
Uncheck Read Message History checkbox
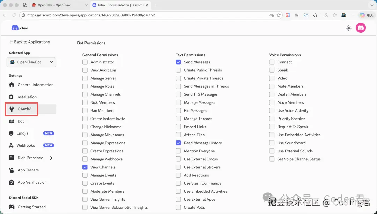pyautogui.click(x=178, y=143)
